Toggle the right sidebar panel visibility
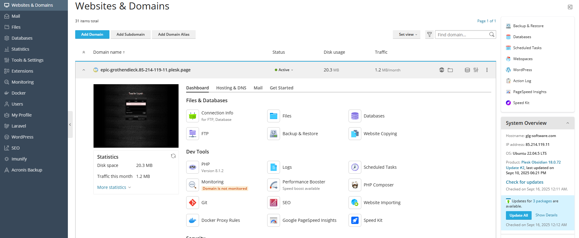The height and width of the screenshot is (238, 579). (x=570, y=7)
